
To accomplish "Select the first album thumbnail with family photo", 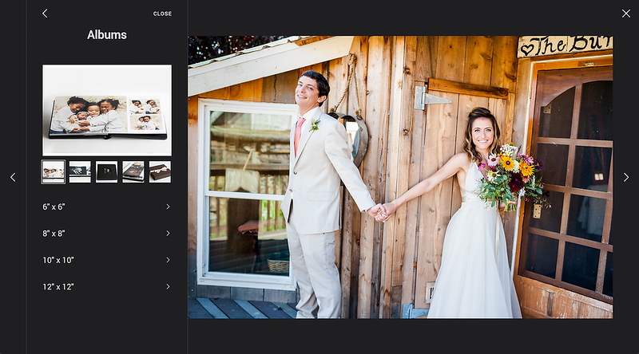I will point(54,171).
